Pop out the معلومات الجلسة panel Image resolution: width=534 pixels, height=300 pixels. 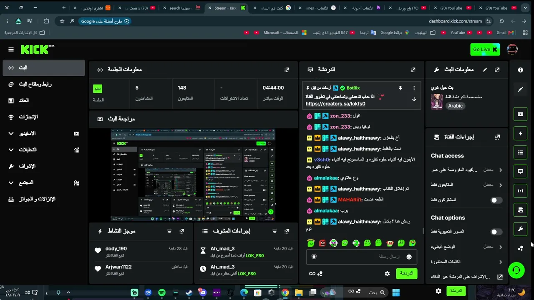[287, 70]
